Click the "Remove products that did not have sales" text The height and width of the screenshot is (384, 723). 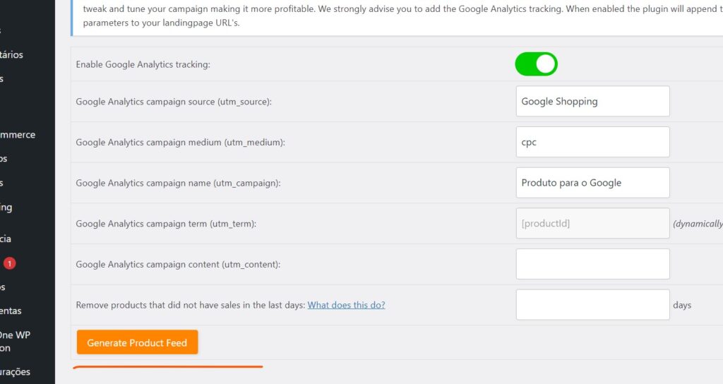[x=190, y=305]
